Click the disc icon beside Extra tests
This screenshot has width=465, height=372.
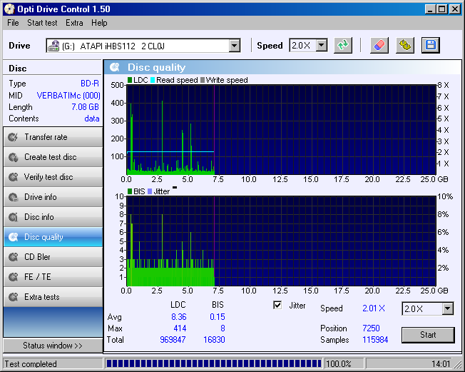click(x=14, y=297)
